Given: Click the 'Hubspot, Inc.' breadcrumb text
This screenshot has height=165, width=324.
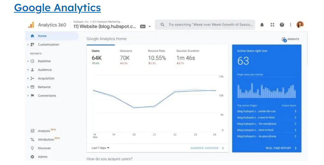Looking at the screenshot, I should click(x=81, y=22).
